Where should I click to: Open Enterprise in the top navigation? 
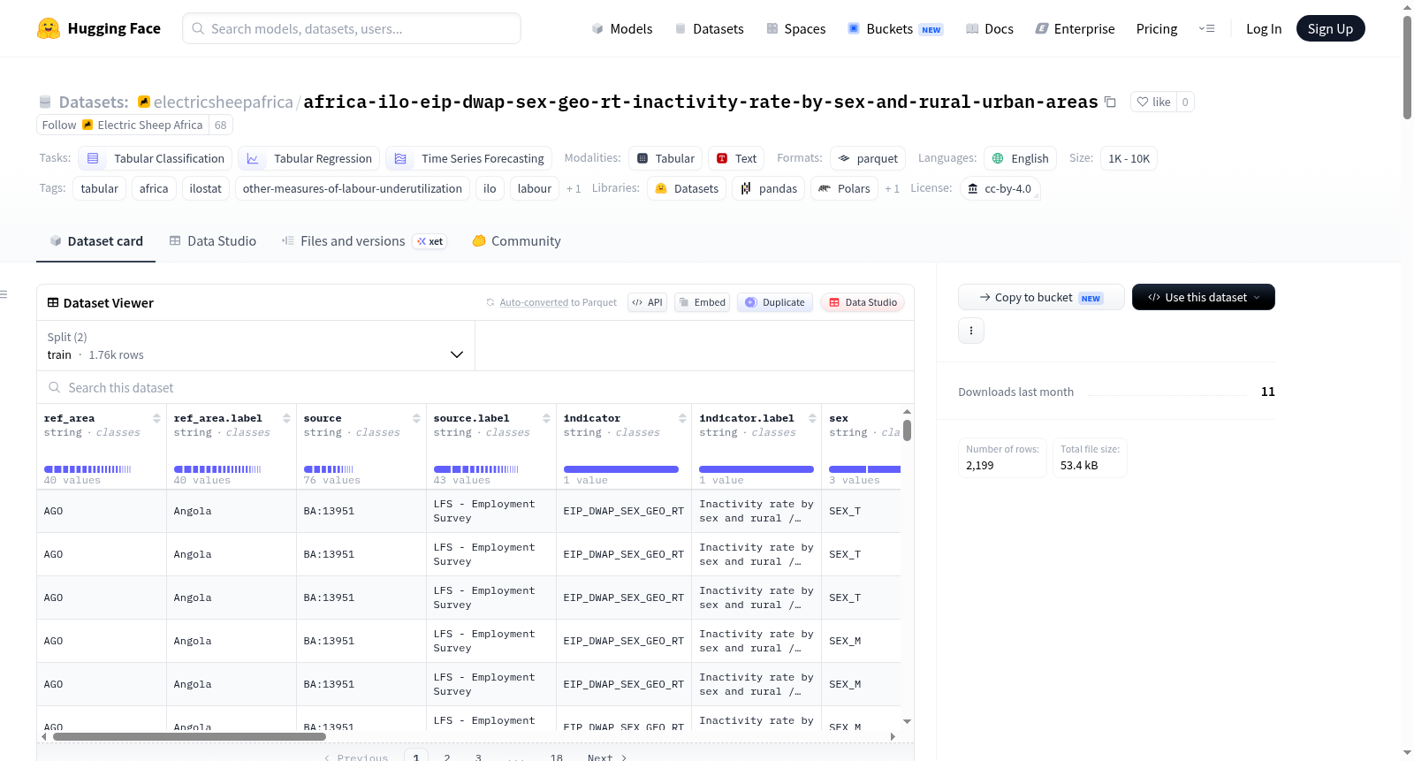tap(1075, 28)
